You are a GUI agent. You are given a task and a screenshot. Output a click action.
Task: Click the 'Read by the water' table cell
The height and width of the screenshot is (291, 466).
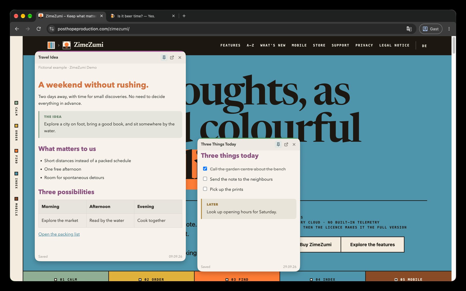pyautogui.click(x=110, y=220)
